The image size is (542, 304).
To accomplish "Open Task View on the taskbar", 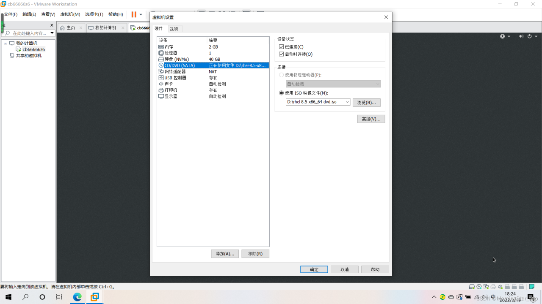I will click(x=59, y=297).
